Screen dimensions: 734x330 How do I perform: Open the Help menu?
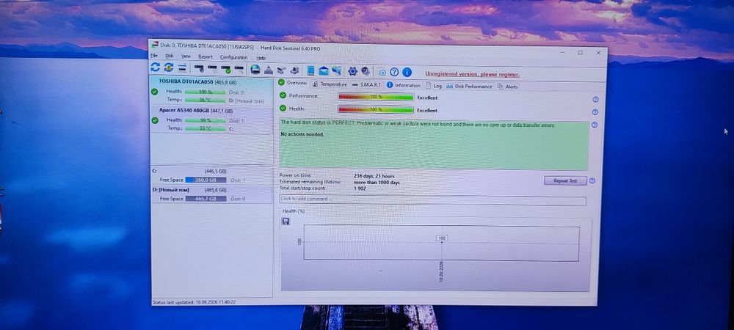[x=261, y=58]
